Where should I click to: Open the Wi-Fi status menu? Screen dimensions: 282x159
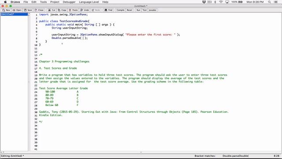[221, 2]
